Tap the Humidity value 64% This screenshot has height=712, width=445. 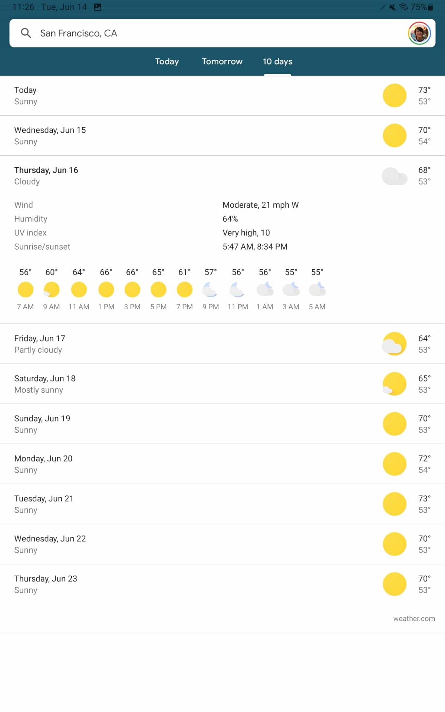[230, 219]
